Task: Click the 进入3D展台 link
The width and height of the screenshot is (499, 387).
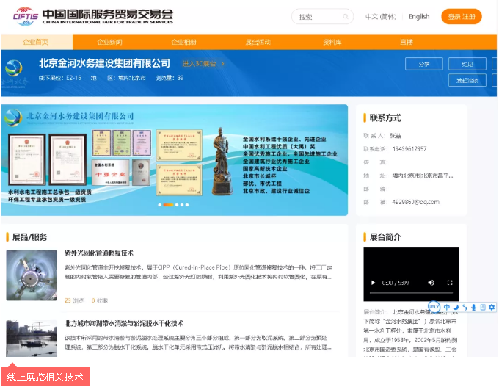Action: 199,64
